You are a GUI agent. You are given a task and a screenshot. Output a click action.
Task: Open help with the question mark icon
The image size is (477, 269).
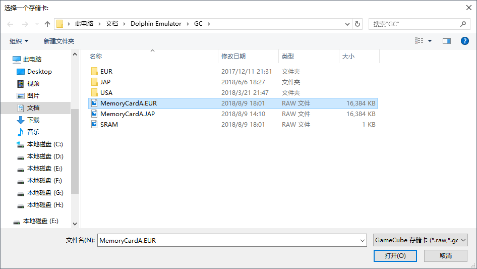pyautogui.click(x=465, y=41)
